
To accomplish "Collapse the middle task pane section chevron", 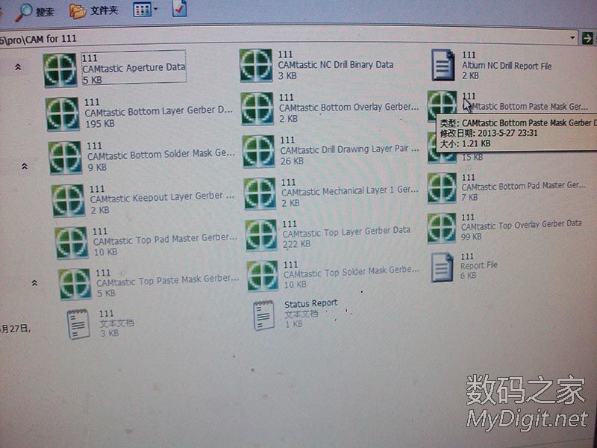I will coord(25,166).
